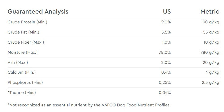Screen dimensions: 224x112
Task: Select the Crude Fat (Min.) row label
Action: (x=23, y=32)
